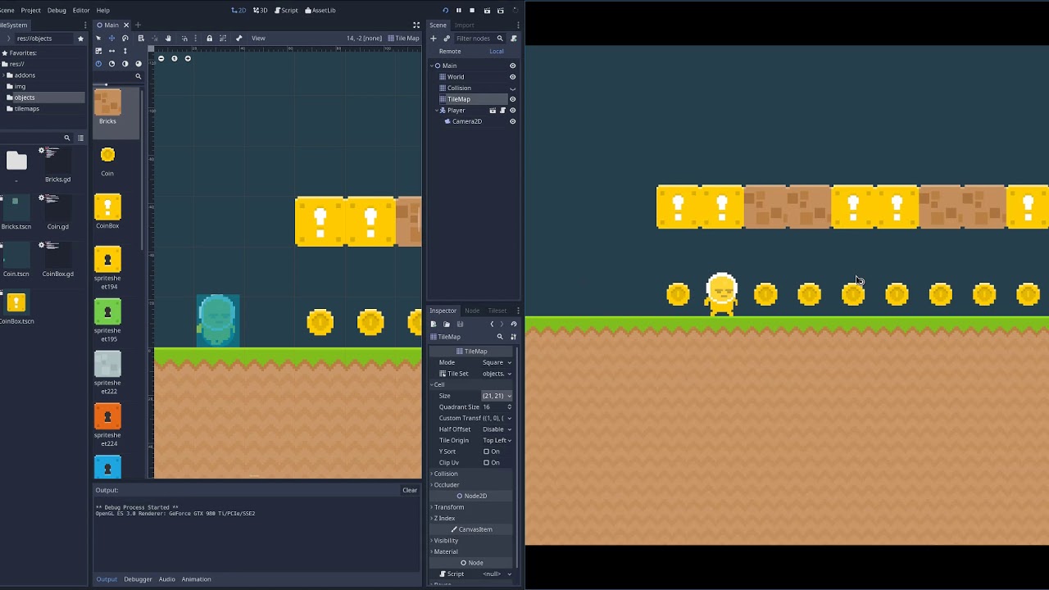1049x590 pixels.
Task: Open the Debug menu
Action: (x=57, y=11)
